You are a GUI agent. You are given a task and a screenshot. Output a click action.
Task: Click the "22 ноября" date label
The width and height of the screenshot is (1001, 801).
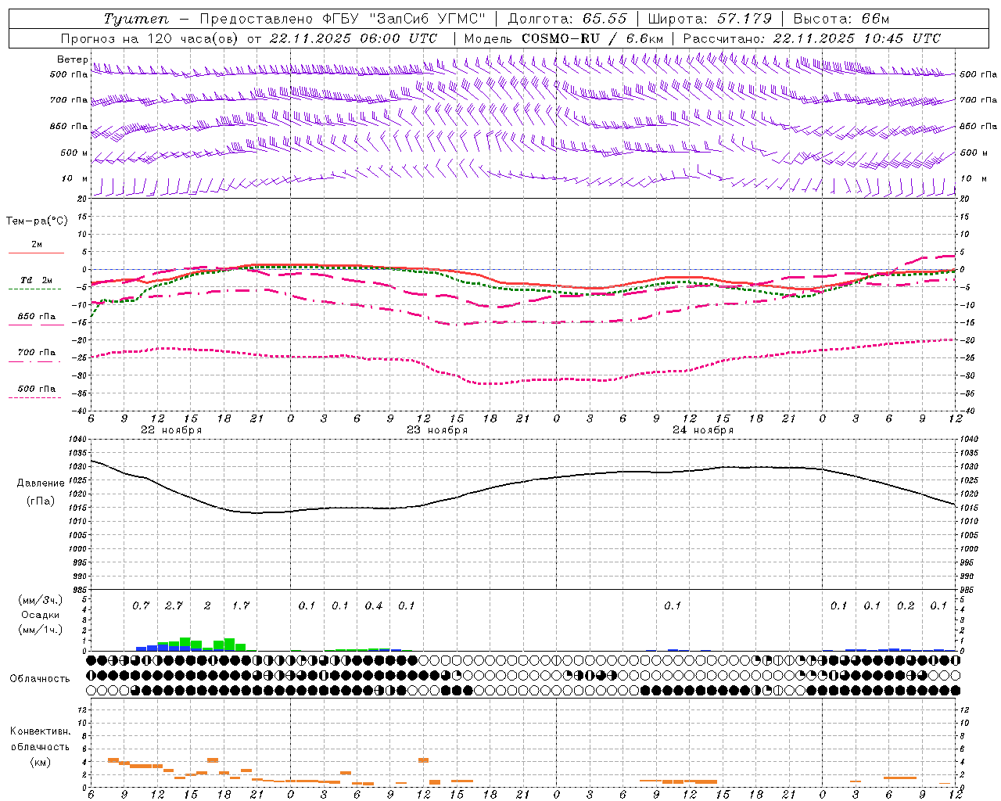pyautogui.click(x=171, y=430)
